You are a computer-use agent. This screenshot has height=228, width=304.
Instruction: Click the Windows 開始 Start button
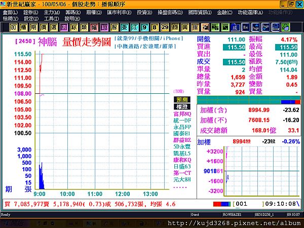[15, 223]
